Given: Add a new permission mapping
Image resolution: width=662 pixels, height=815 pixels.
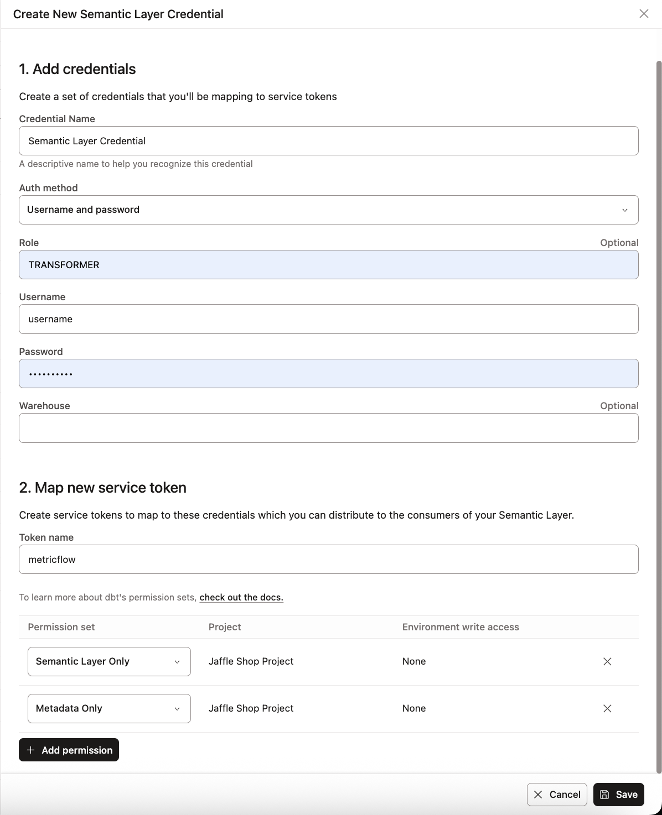Looking at the screenshot, I should (69, 750).
